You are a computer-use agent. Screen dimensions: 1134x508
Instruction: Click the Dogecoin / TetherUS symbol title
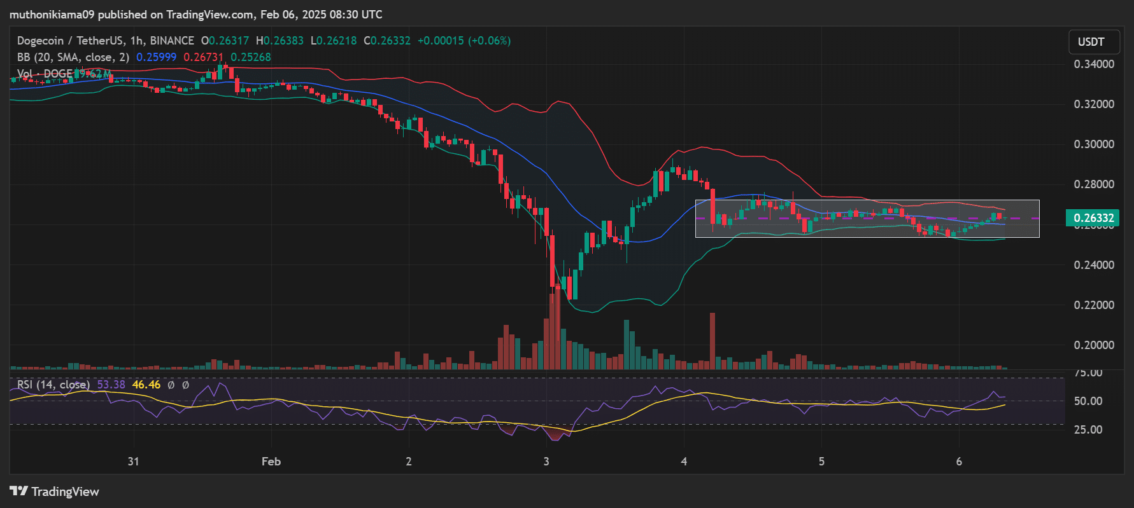[x=70, y=41]
